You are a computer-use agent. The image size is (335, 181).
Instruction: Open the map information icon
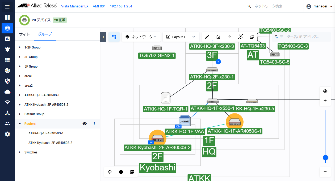point(121,172)
